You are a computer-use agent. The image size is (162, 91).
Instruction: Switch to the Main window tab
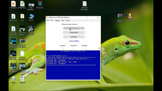coord(50,20)
